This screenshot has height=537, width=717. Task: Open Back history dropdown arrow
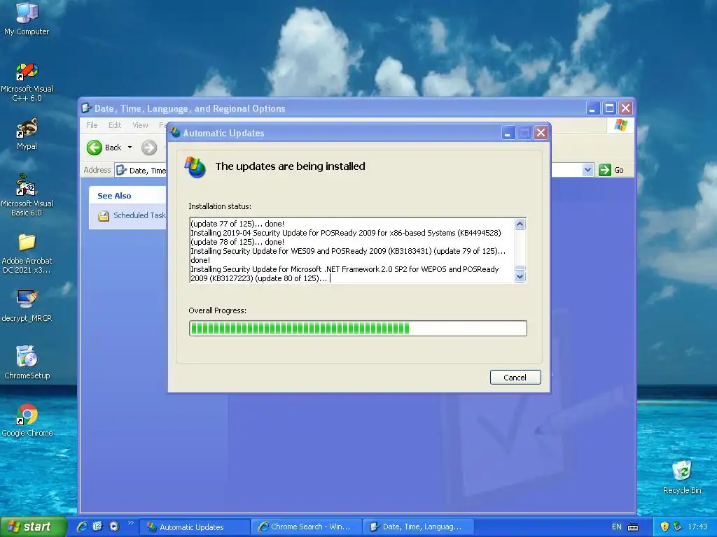click(x=130, y=148)
